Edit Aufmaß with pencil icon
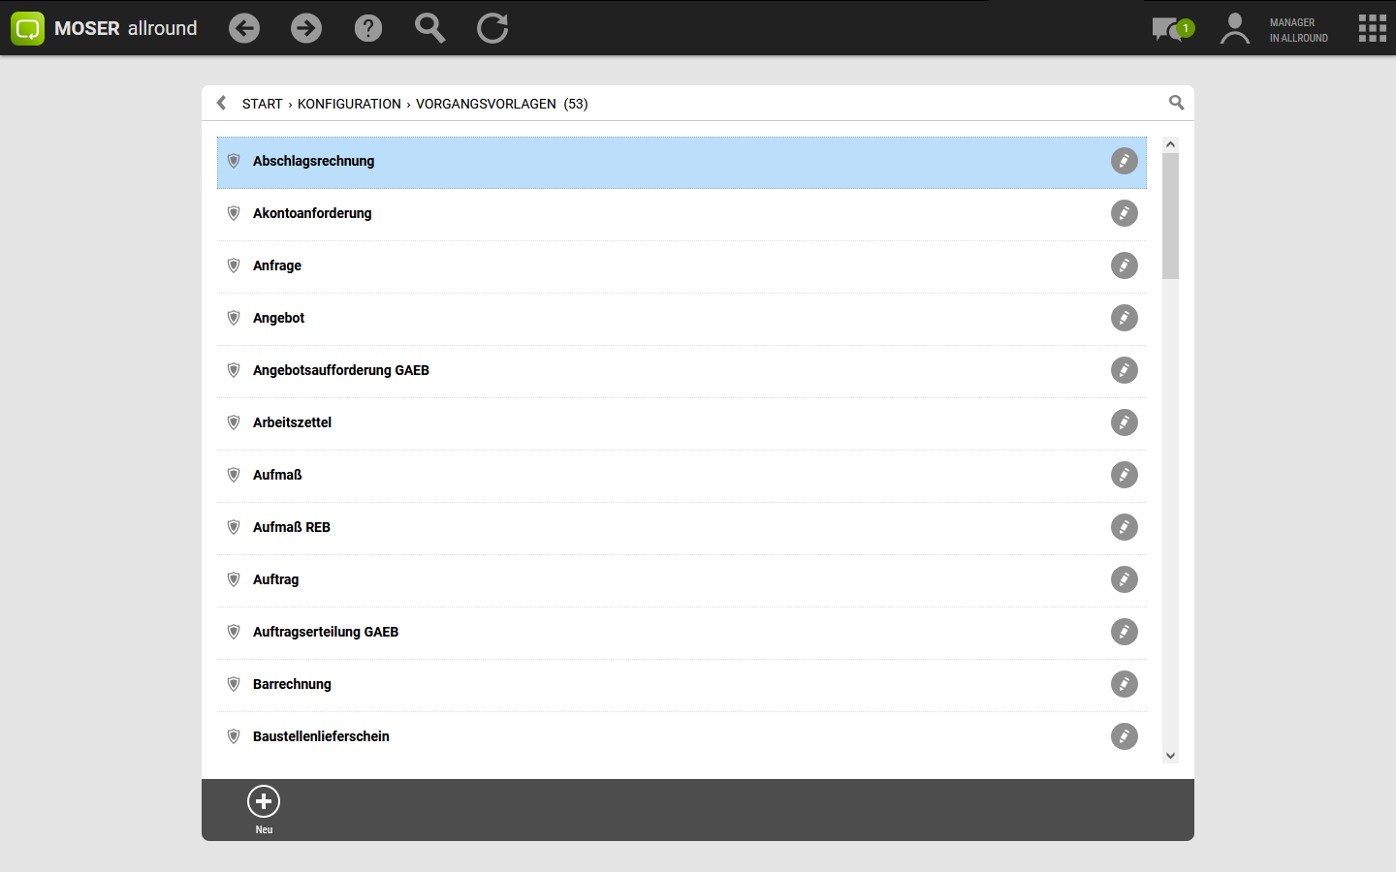Viewport: 1396px width, 872px height. click(1125, 475)
